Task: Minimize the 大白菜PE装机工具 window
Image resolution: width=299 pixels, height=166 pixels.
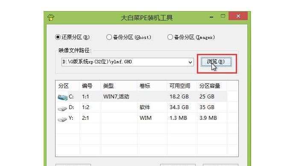Action: click(211, 17)
